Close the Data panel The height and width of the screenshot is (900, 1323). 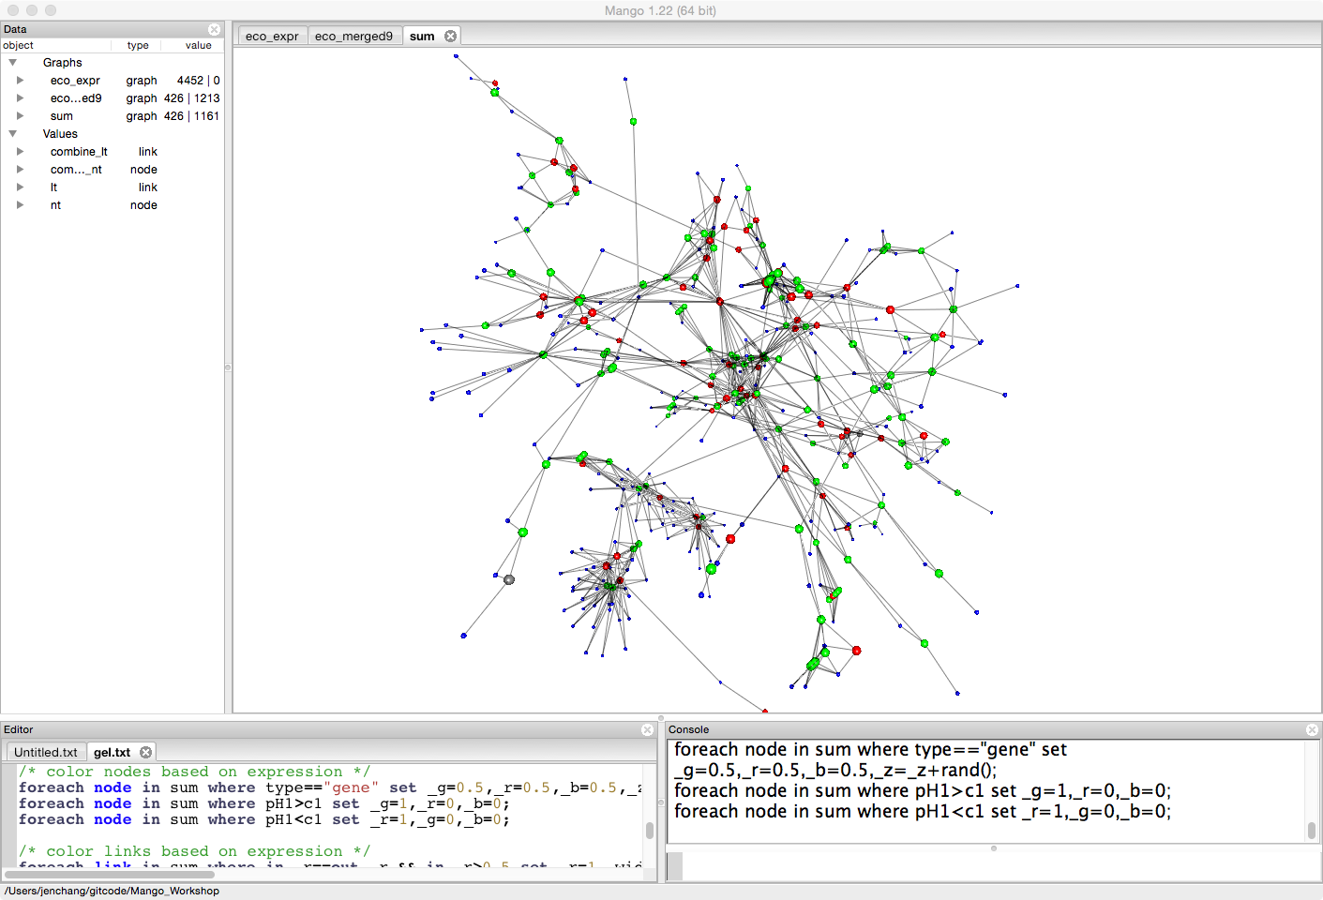[214, 29]
